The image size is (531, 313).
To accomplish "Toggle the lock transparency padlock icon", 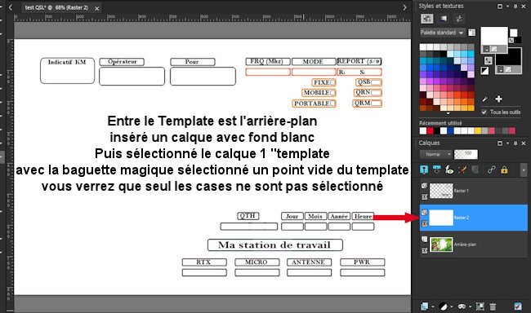I will pos(504,170).
